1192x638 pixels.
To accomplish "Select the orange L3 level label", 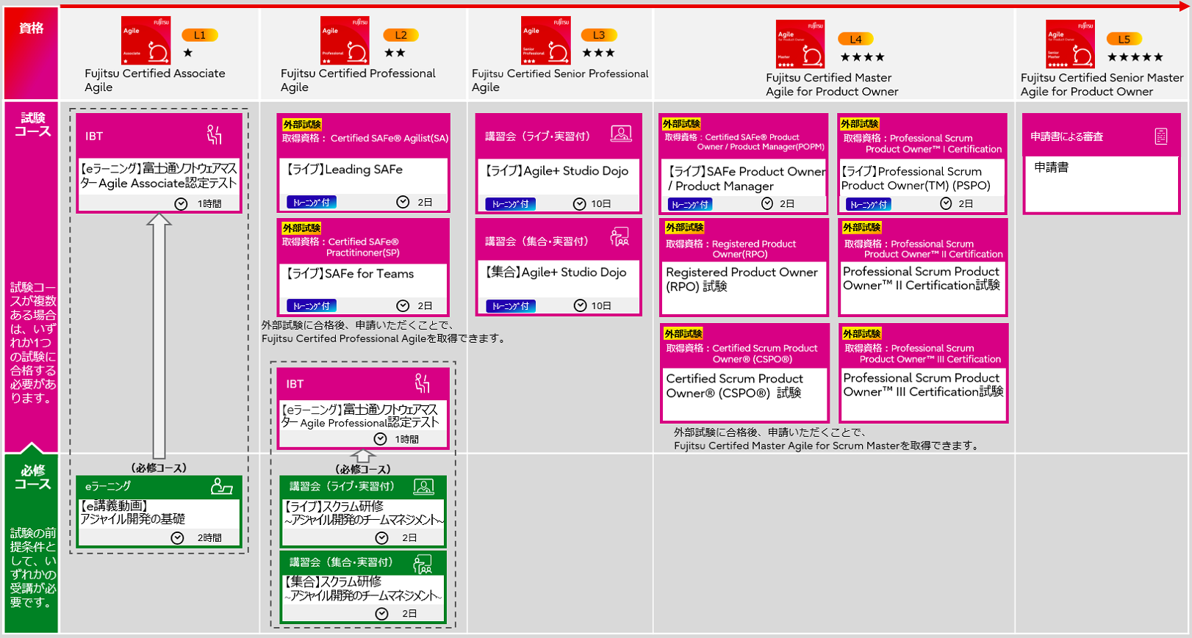I will (599, 35).
